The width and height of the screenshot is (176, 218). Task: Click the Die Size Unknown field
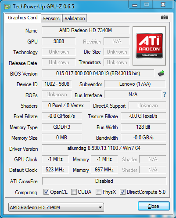(x=117, y=52)
